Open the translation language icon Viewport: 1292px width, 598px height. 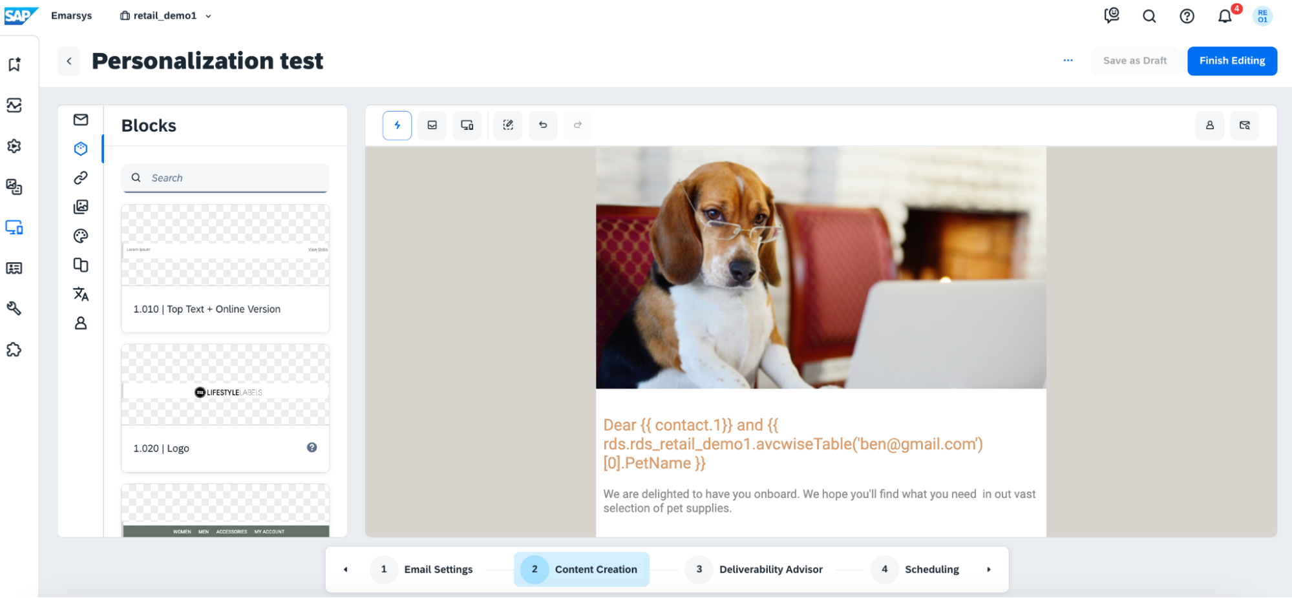(81, 294)
